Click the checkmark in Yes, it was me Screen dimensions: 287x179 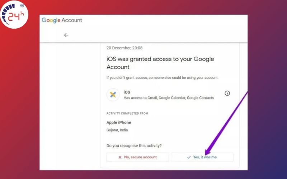click(189, 157)
